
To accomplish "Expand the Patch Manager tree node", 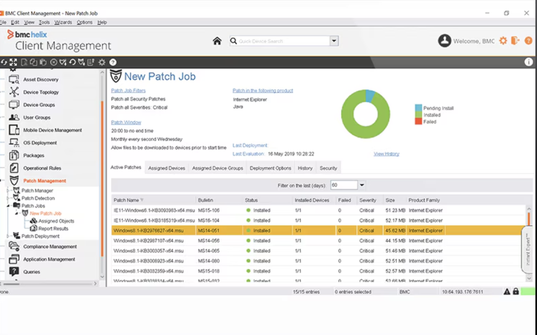I will [x=8, y=191].
